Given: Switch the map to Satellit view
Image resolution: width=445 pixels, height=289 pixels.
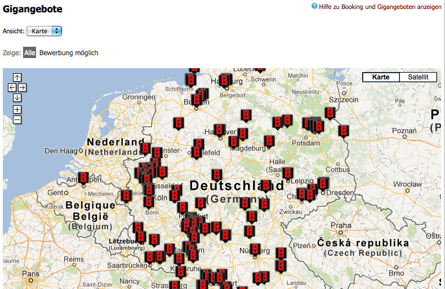Looking at the screenshot, I should tap(418, 77).
